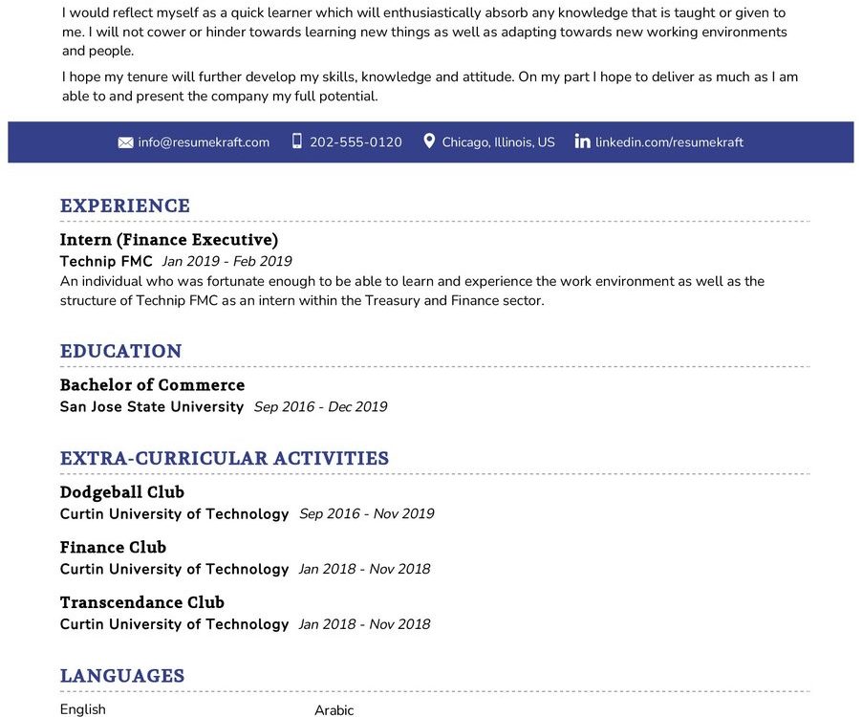Viewport: 862px width, 717px height.
Task: Open the linkedin.com/resumekraft link
Action: point(669,142)
